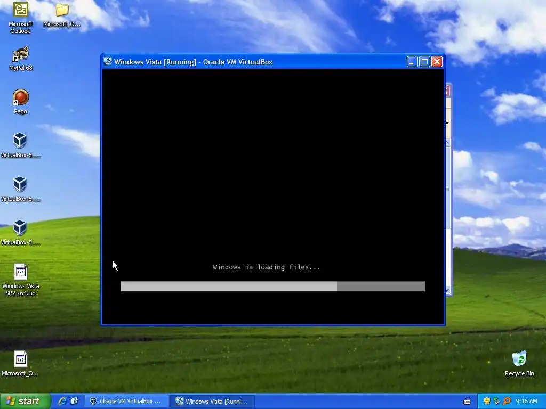Click the 'Windows is loading files...' text
Screen dimensions: 546x409
[267, 267]
